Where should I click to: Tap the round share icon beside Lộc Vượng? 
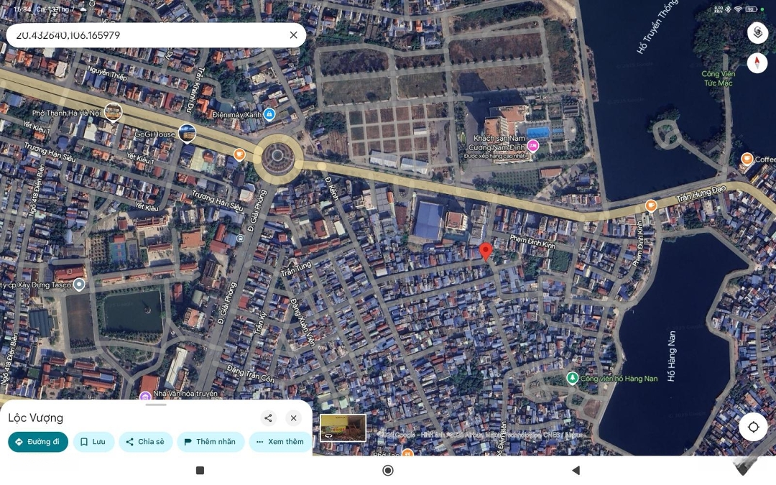(x=268, y=418)
